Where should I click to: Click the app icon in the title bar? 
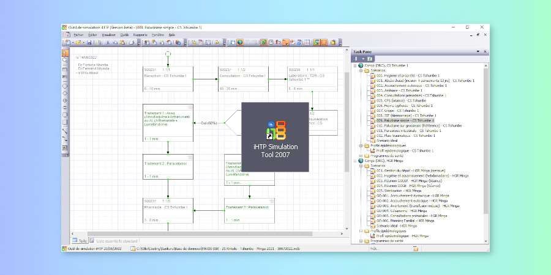[x=64, y=28]
